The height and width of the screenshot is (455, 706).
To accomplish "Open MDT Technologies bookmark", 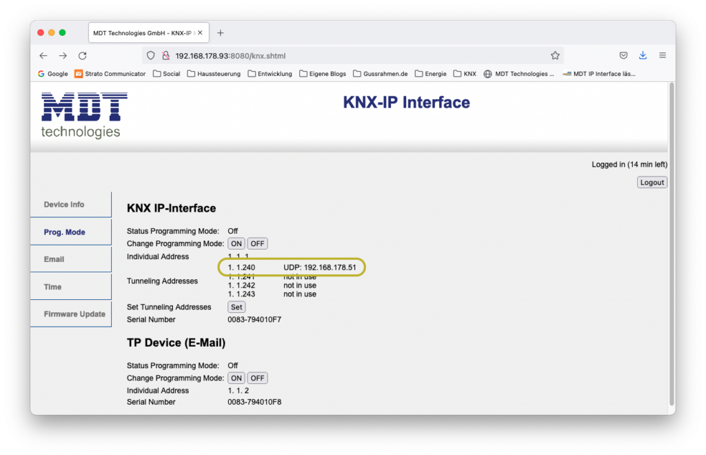I will [x=518, y=74].
